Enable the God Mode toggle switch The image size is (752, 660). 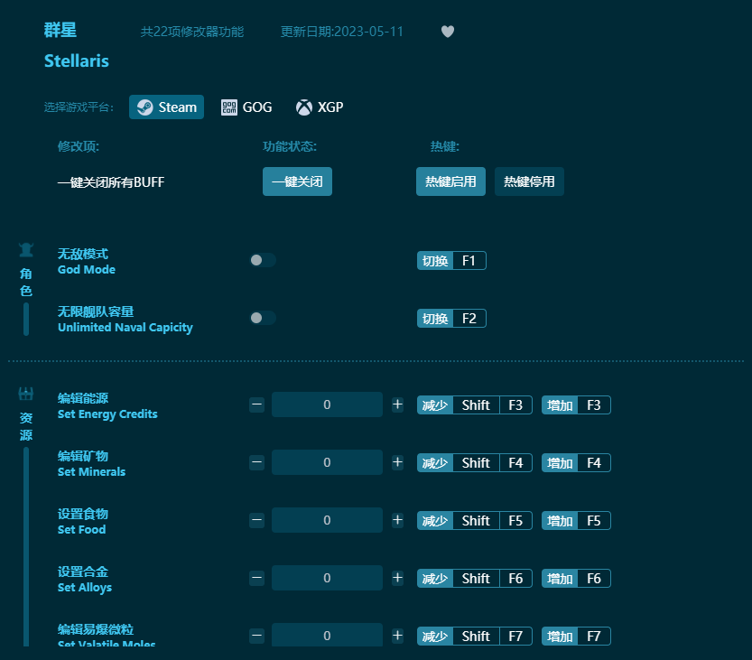(x=262, y=259)
